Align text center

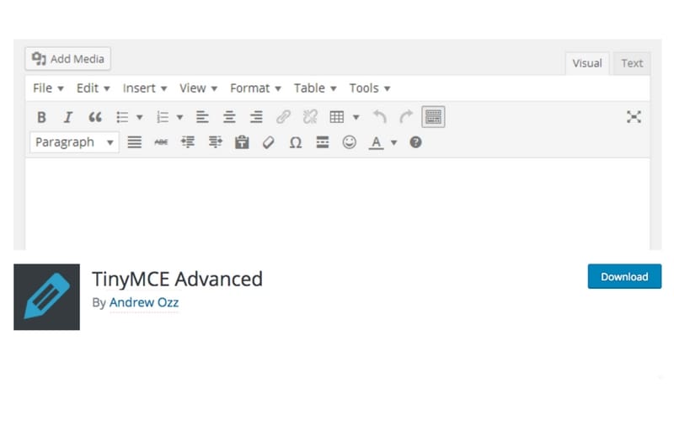(x=229, y=117)
